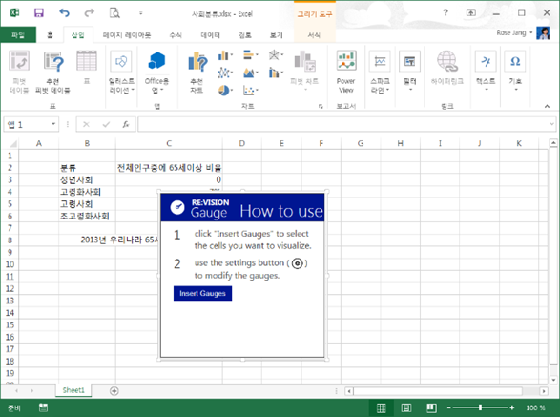Image resolution: width=560 pixels, height=417 pixels.
Task: Click the Excel Help question mark
Action: (x=446, y=12)
